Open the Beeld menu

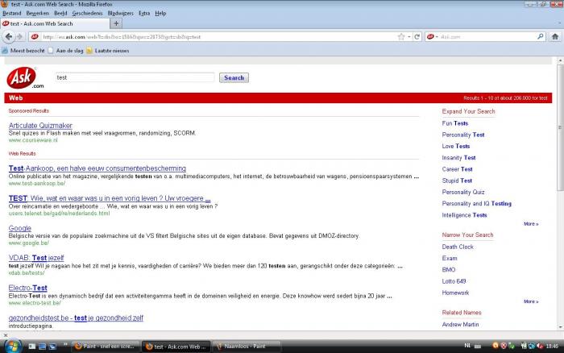pos(60,14)
